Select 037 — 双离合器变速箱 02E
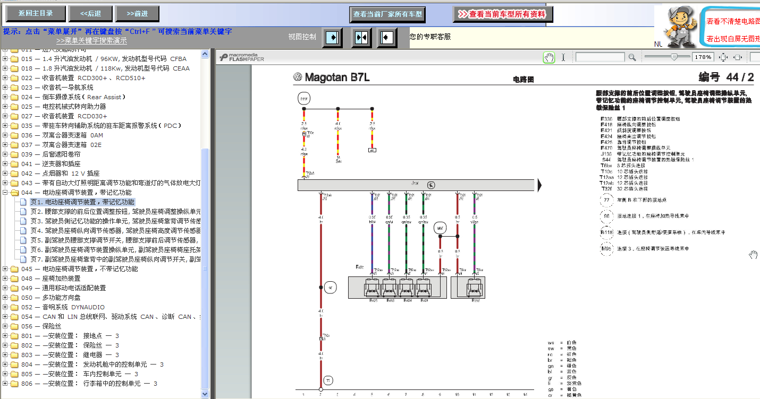The height and width of the screenshot is (399, 760). 62,145
